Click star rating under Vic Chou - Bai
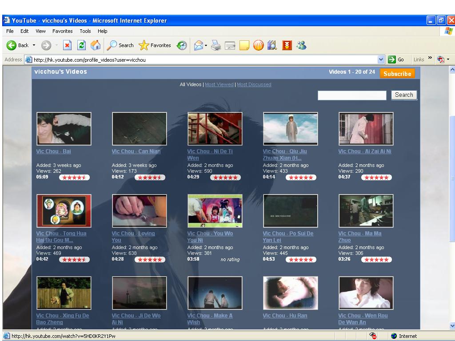Image resolution: width=455 pixels, height=341 pixels. [x=74, y=178]
